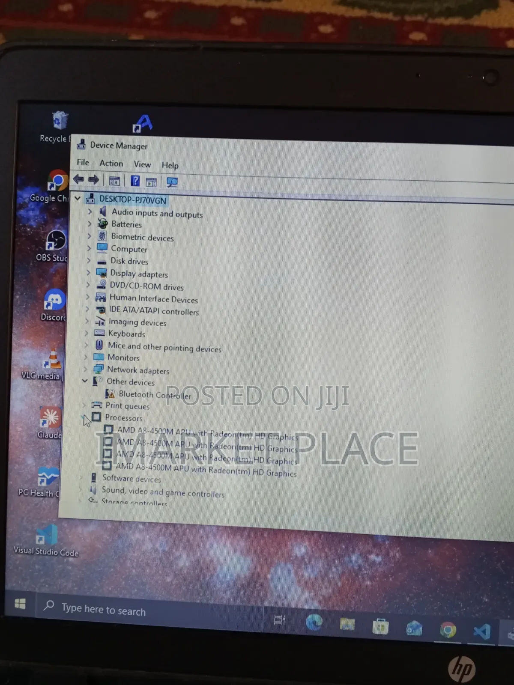The width and height of the screenshot is (514, 685).
Task: Open Microsoft Edge from the taskbar
Action: pyautogui.click(x=314, y=622)
